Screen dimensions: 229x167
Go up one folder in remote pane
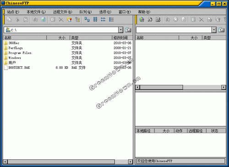pyautogui.click(x=221, y=30)
